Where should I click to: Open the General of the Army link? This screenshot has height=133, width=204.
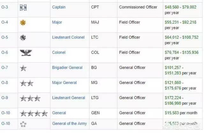point(69,123)
